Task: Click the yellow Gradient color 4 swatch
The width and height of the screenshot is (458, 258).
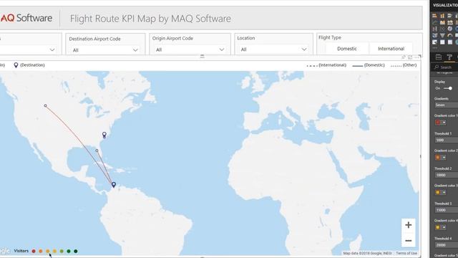Action: coord(438,227)
